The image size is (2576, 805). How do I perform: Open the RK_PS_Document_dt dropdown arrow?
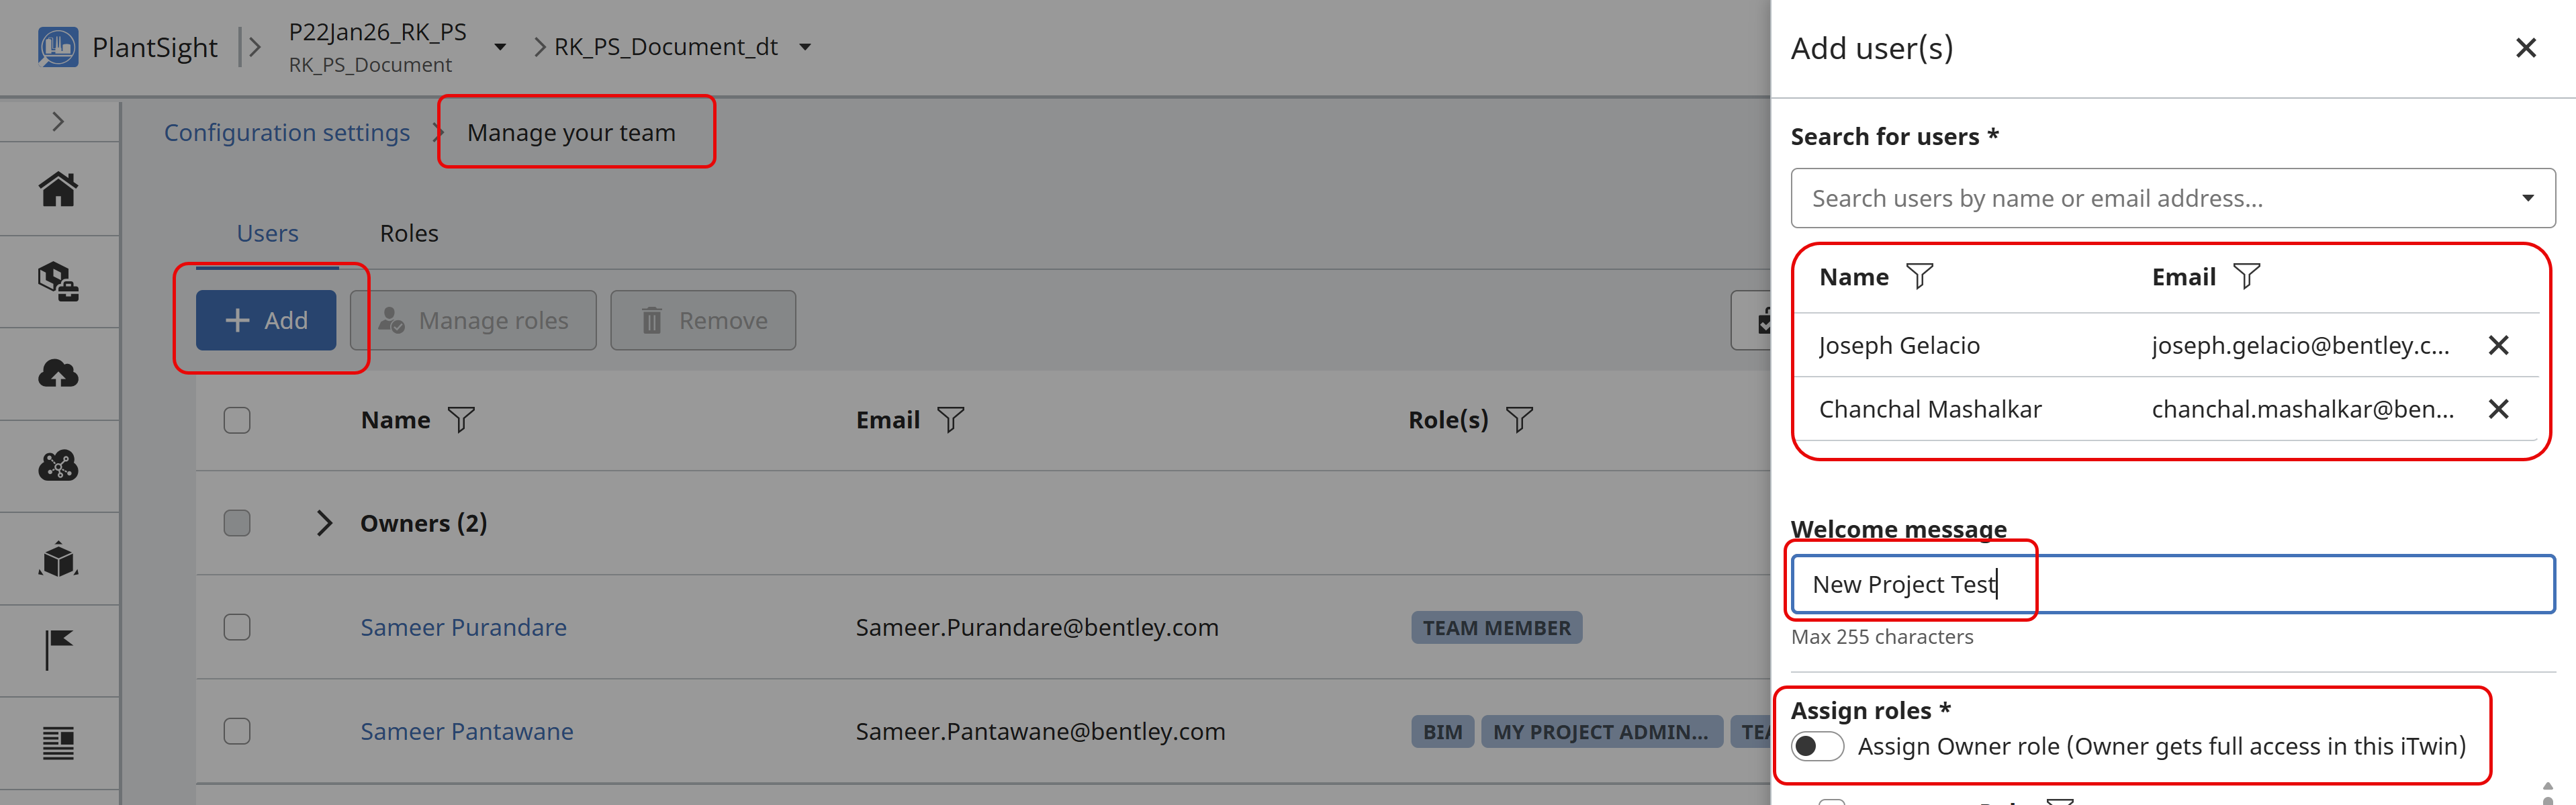[805, 47]
